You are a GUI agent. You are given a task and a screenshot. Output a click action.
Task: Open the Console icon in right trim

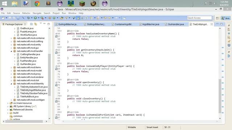point(229,45)
